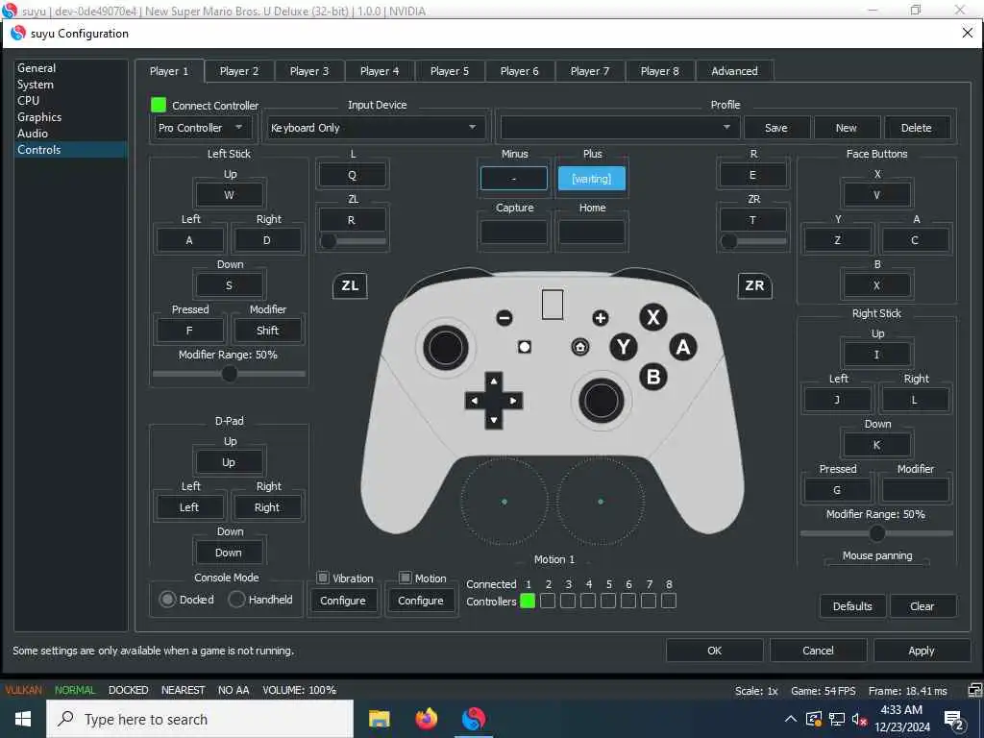Switch to the Player 5 tab
This screenshot has width=984, height=738.
pyautogui.click(x=450, y=71)
